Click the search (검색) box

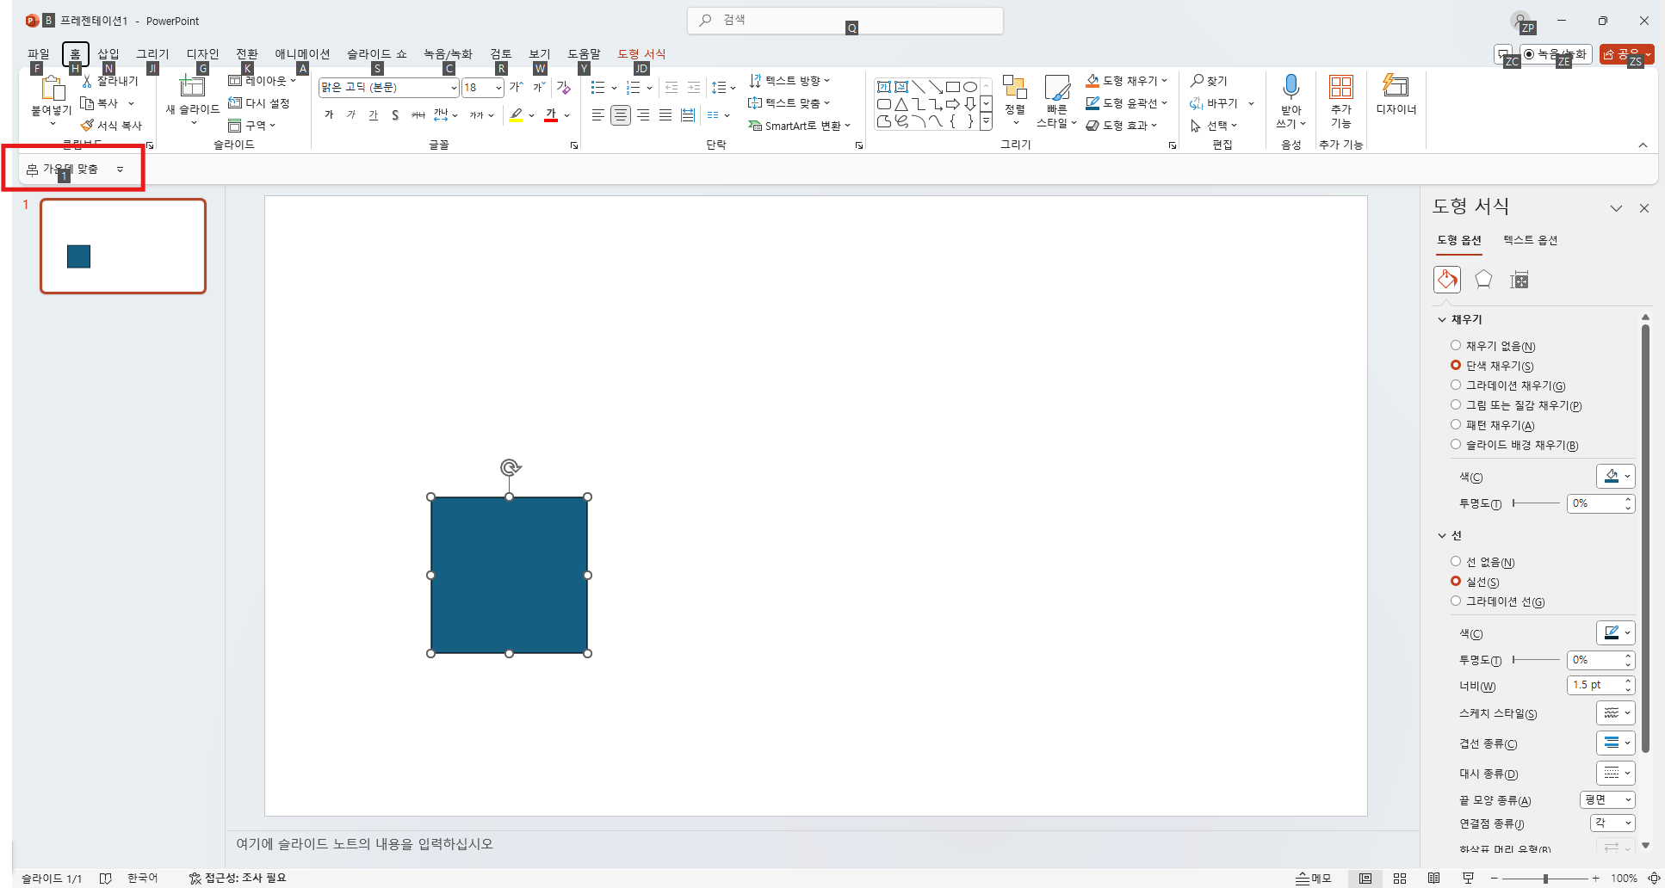[845, 20]
